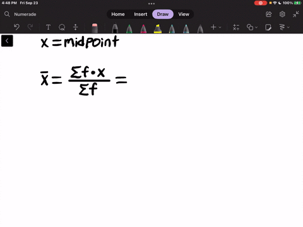The width and height of the screenshot is (303, 227).
Task: Open the Share icon
Action: click(269, 15)
